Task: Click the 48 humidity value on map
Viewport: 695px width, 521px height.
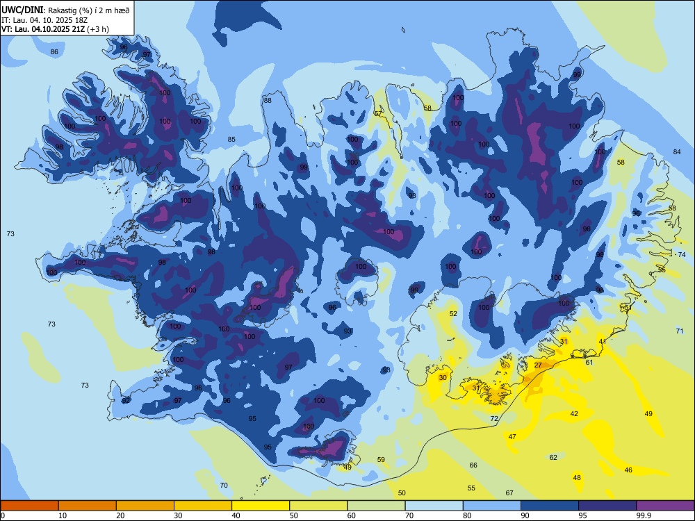Action: (577, 478)
